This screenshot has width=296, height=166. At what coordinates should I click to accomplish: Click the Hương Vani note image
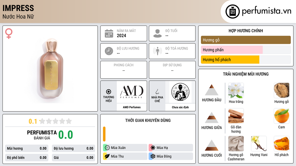point(259,144)
